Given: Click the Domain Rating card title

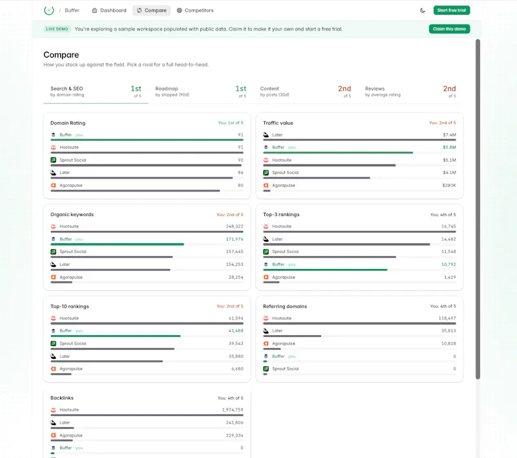Looking at the screenshot, I should pyautogui.click(x=68, y=123).
